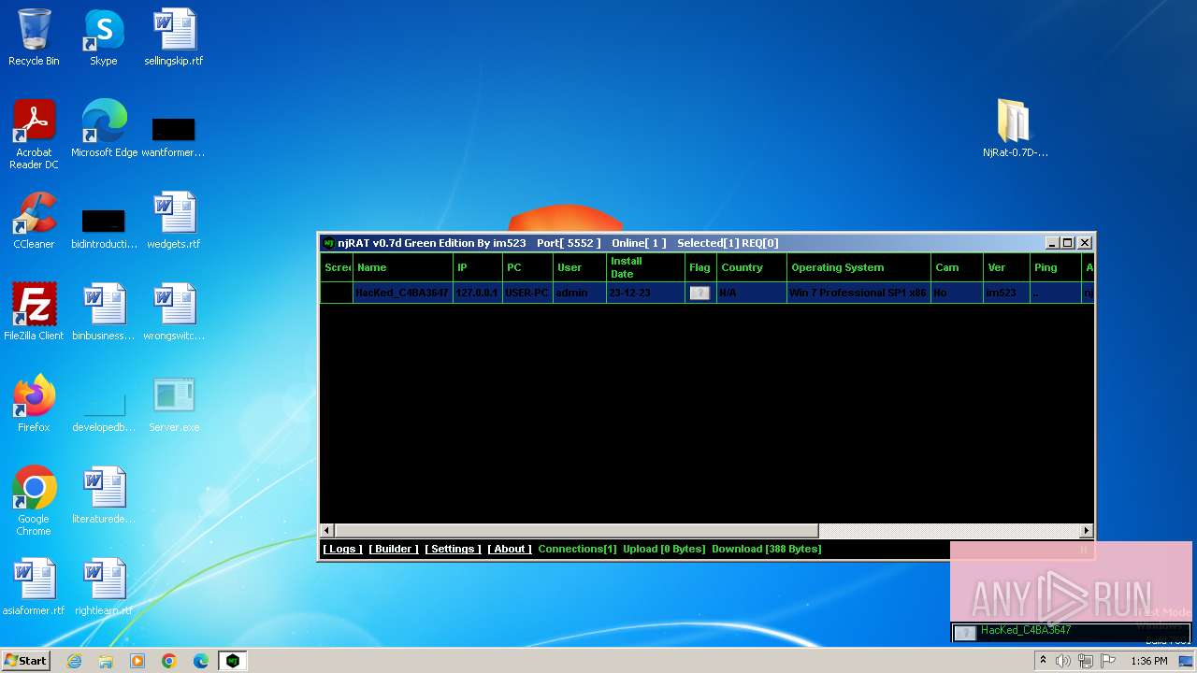Viewport: 1197px width, 673px height.
Task: Select HacKed_C4BA3647 client row
Action: 707,293
